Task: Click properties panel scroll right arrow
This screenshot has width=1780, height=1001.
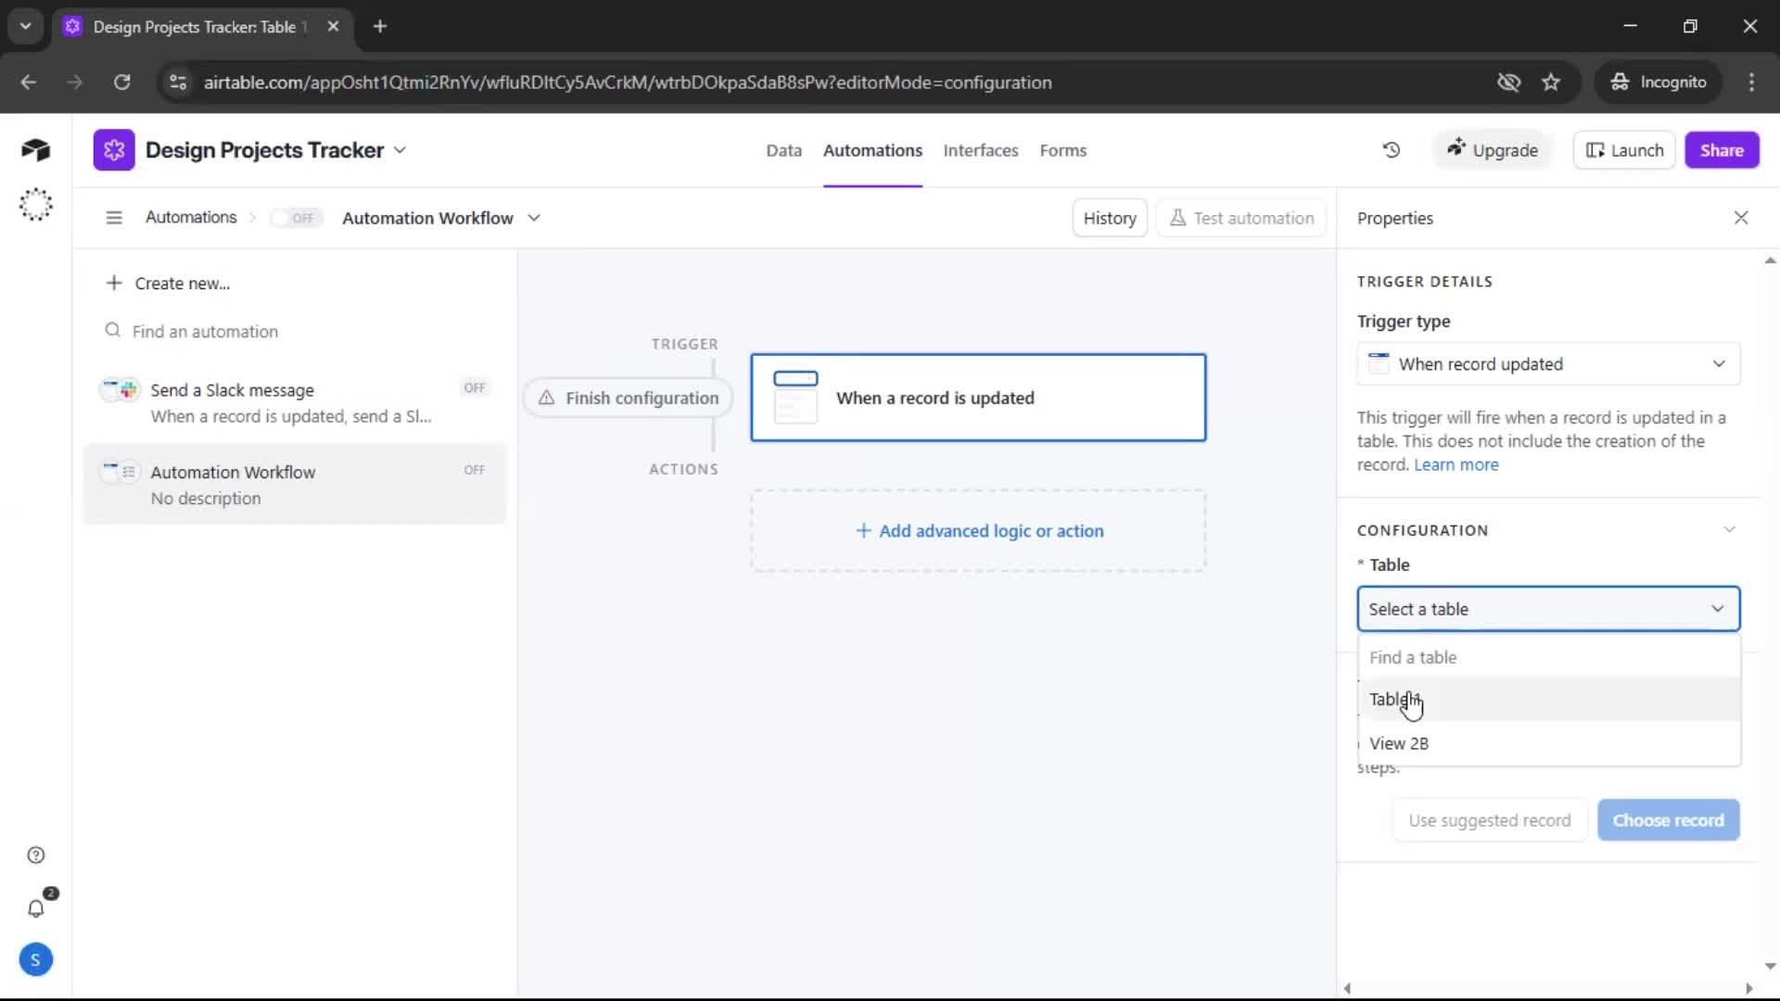Action: pyautogui.click(x=1748, y=988)
